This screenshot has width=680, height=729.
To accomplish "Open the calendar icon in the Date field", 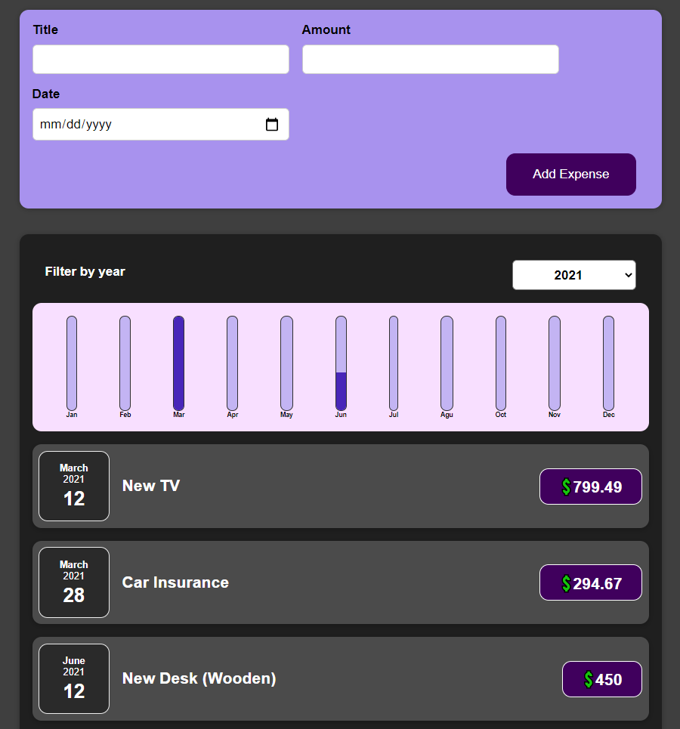I will point(272,124).
